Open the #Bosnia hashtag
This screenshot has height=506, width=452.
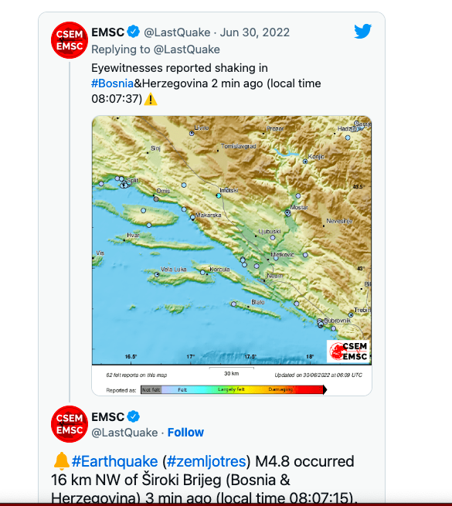(112, 83)
